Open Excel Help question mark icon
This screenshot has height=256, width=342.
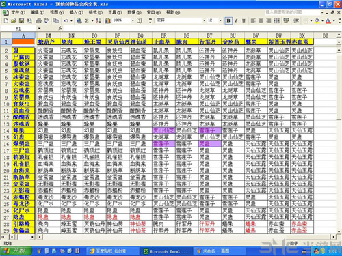pyautogui.click(x=140, y=20)
